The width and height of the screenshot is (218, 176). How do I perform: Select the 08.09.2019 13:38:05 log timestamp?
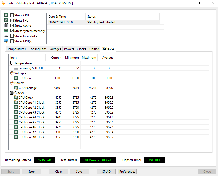(61, 22)
